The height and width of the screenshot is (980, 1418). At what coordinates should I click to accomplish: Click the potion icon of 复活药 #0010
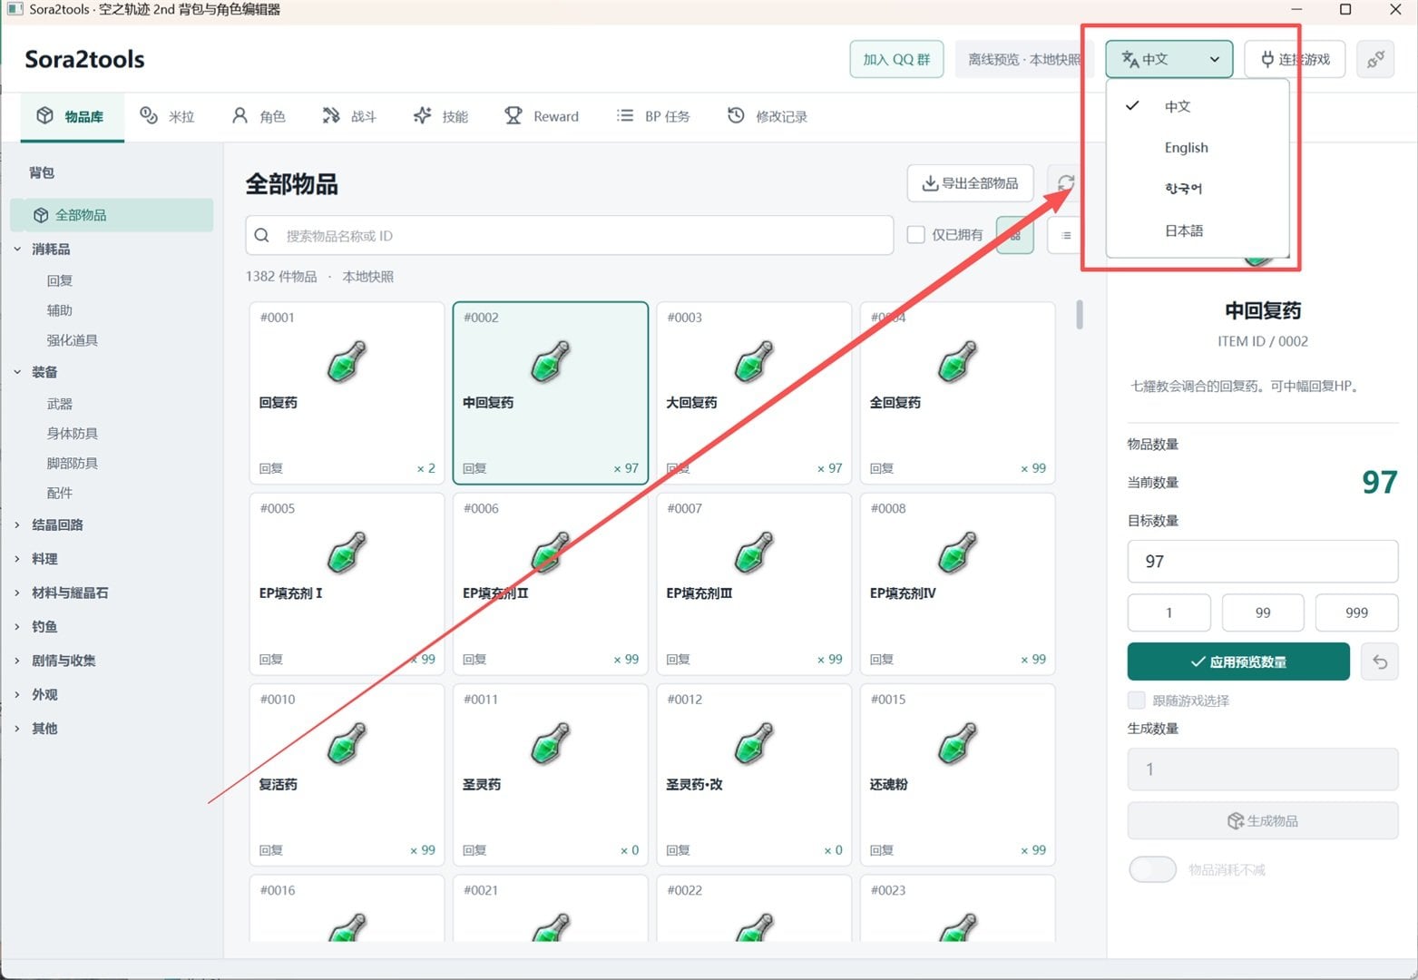point(347,742)
